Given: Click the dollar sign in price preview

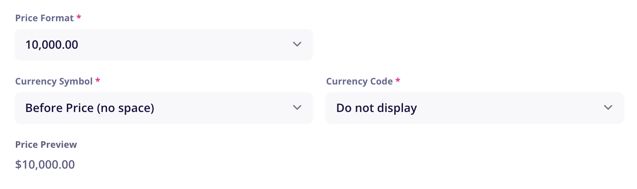Looking at the screenshot, I should [18, 164].
